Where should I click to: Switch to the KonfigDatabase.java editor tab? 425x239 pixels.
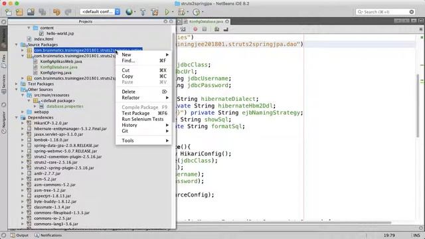[x=206, y=21]
